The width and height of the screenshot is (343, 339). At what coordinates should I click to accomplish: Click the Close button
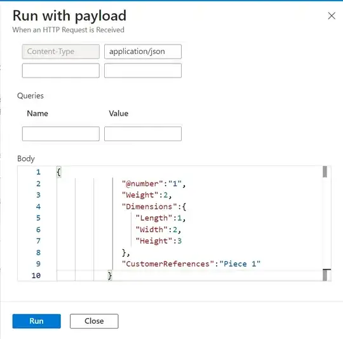[x=94, y=321]
